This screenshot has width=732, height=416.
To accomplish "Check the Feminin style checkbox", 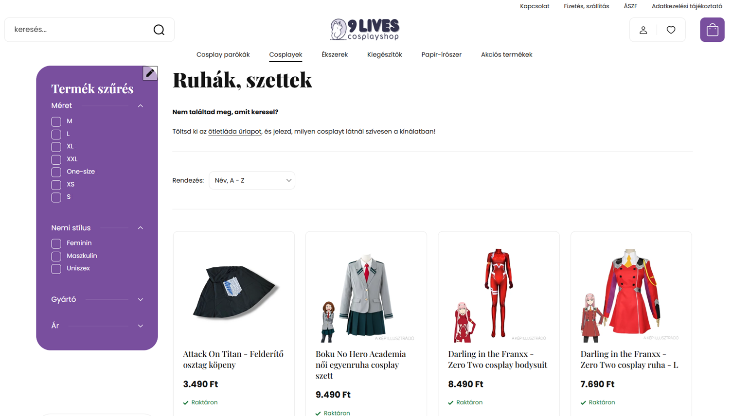I will point(56,243).
